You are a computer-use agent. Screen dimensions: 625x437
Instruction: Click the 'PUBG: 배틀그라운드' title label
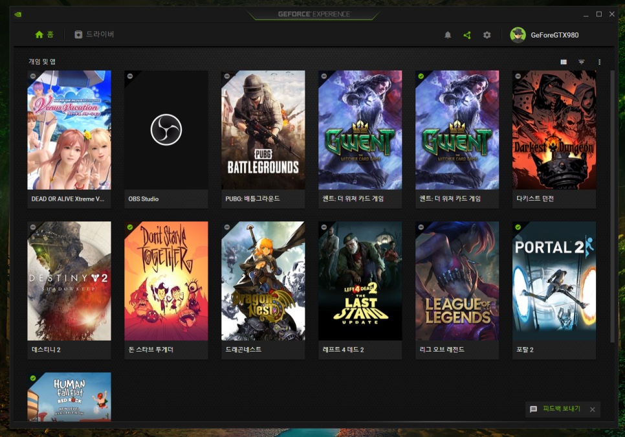point(253,199)
